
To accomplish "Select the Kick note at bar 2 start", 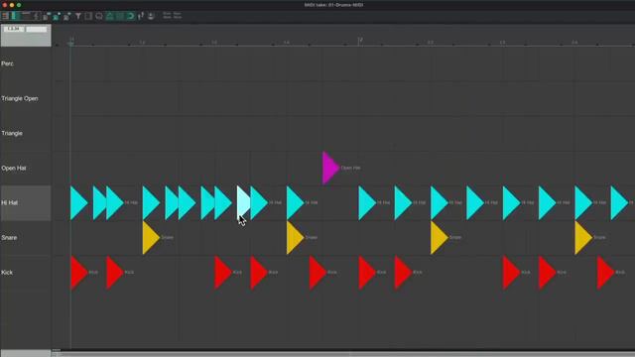I will click(x=366, y=273).
